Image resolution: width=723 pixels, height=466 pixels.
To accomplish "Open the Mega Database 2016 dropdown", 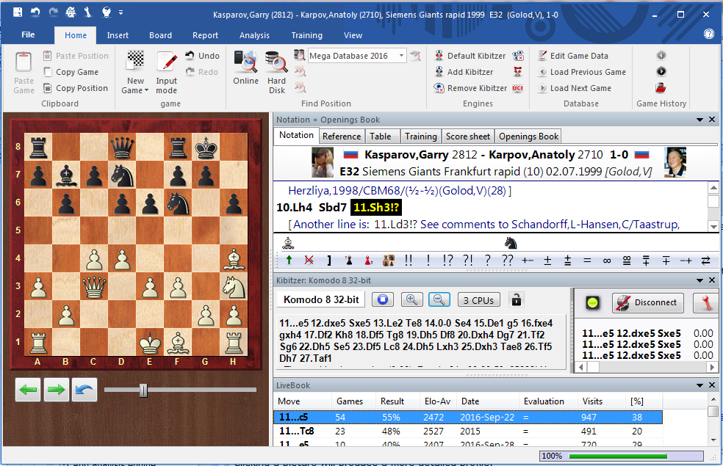I will pos(401,56).
